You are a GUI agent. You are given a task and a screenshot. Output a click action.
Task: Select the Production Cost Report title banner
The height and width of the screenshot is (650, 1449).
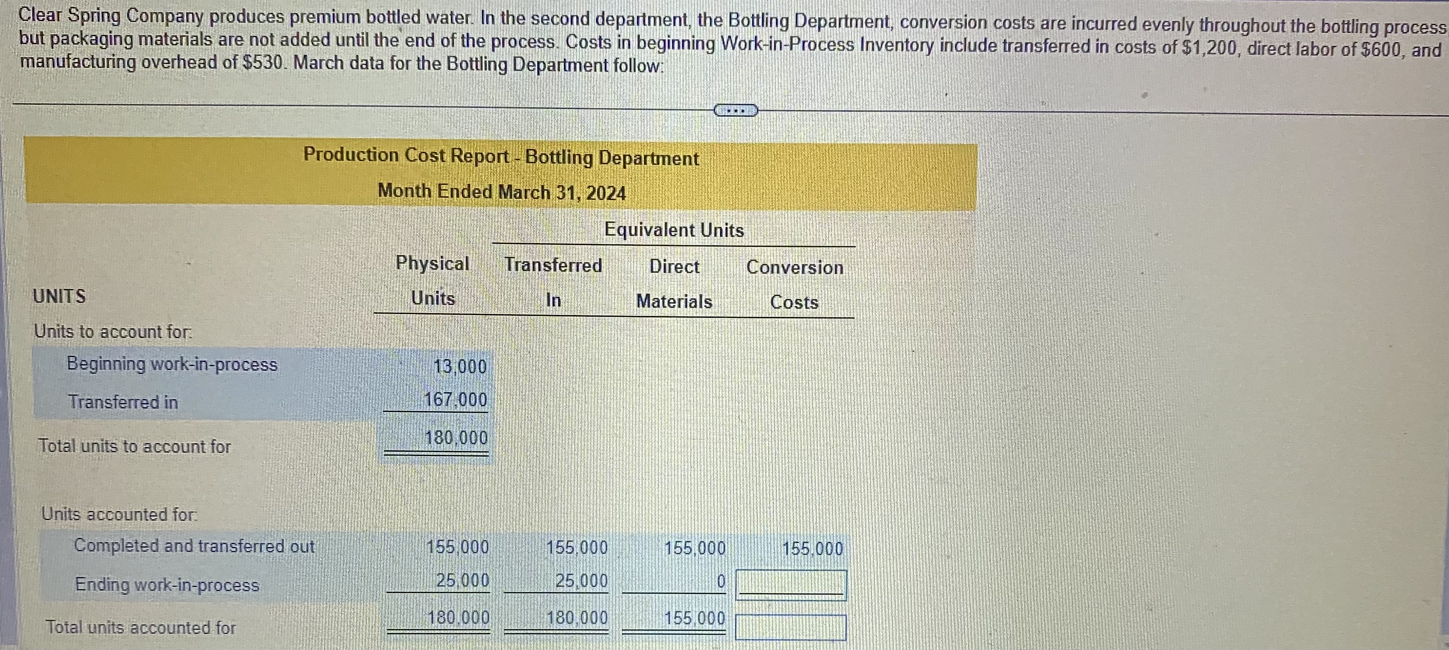pyautogui.click(x=500, y=157)
